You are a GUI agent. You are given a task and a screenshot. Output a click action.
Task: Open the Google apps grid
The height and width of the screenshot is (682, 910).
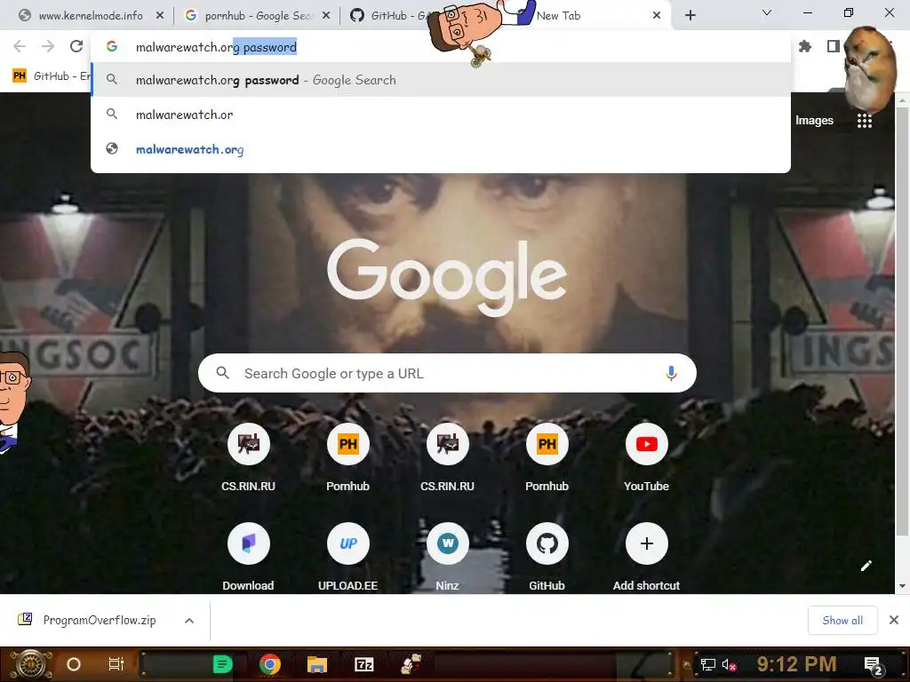pos(864,121)
